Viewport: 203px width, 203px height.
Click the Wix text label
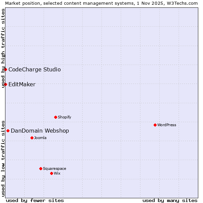click(57, 174)
